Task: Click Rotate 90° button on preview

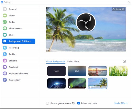Action: [x=119, y=9]
